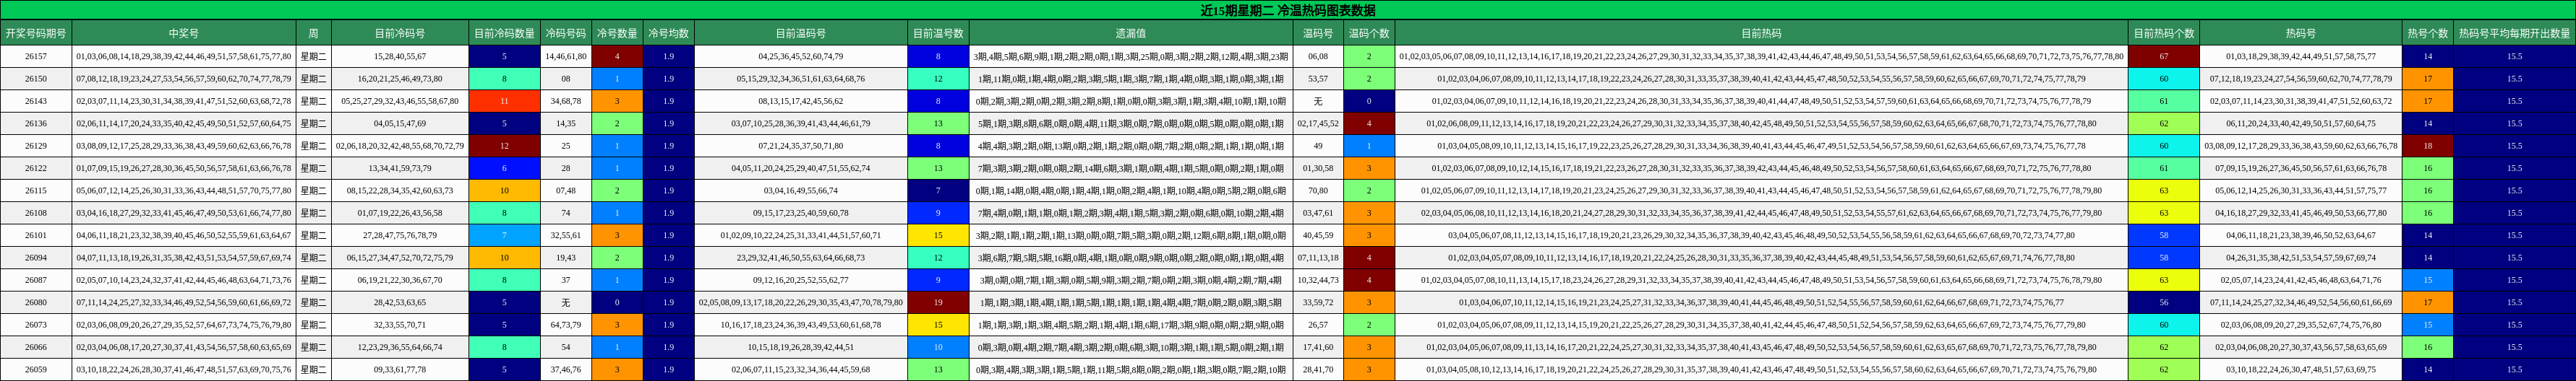Select period number 26122
This screenshot has height=381, width=2576.
(x=36, y=169)
